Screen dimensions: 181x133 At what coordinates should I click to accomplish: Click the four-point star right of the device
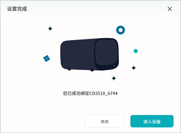(x=134, y=68)
